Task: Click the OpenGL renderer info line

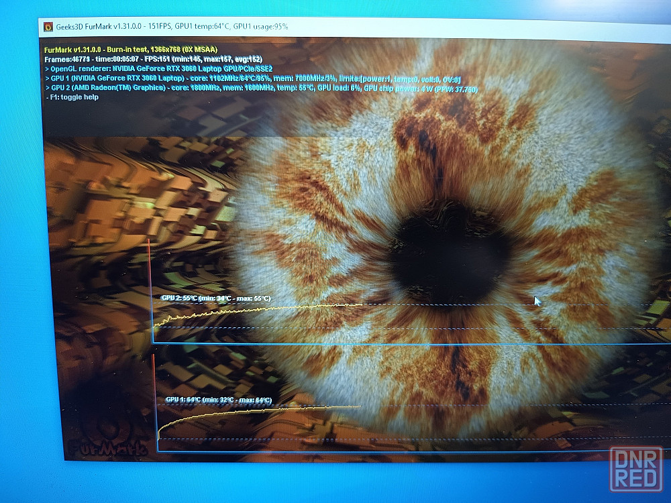Action: (x=158, y=69)
